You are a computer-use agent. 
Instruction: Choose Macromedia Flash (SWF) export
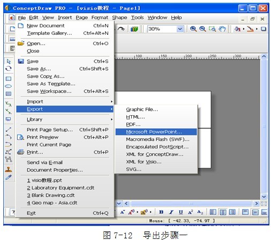click(156, 139)
